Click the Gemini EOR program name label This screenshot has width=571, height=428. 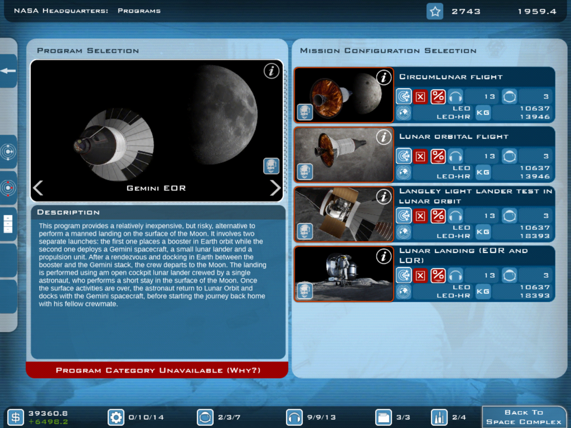[x=156, y=188]
